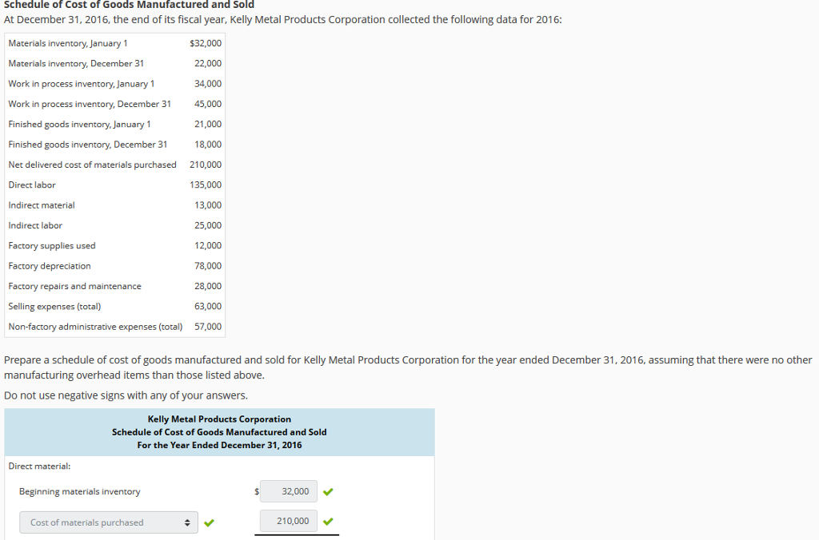Click the 'Indirect labor' label
Screen dimensions: 819x540
(35, 226)
